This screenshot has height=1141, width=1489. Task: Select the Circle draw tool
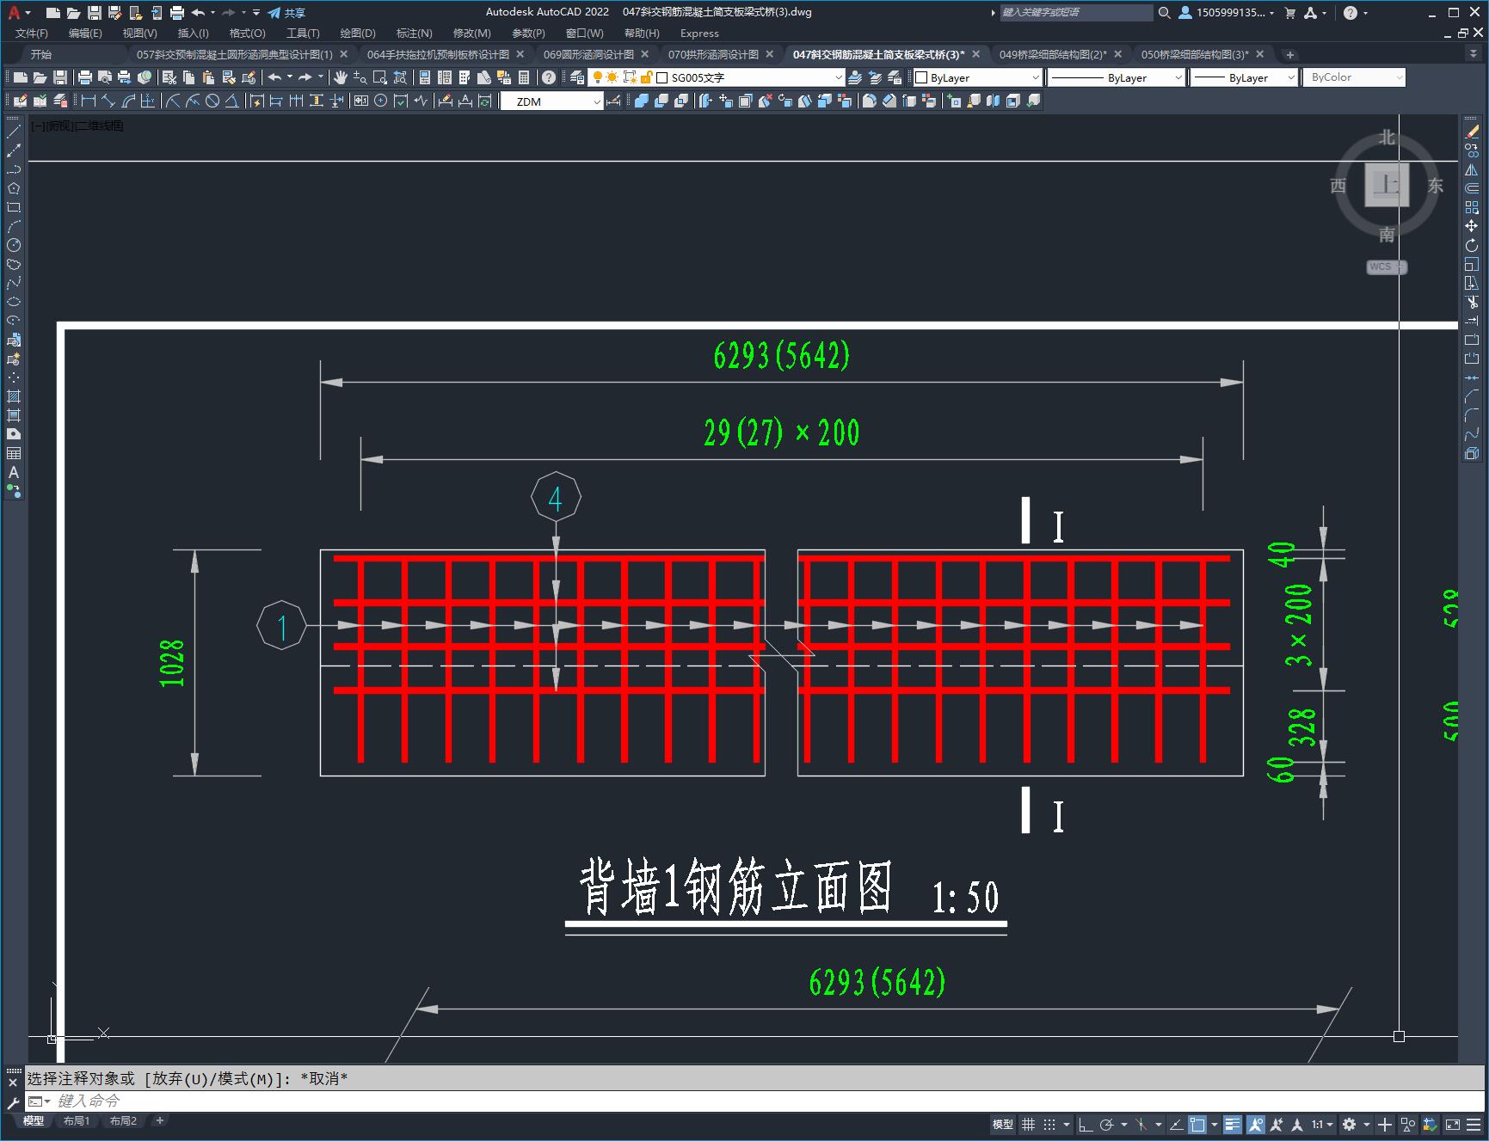[x=14, y=245]
